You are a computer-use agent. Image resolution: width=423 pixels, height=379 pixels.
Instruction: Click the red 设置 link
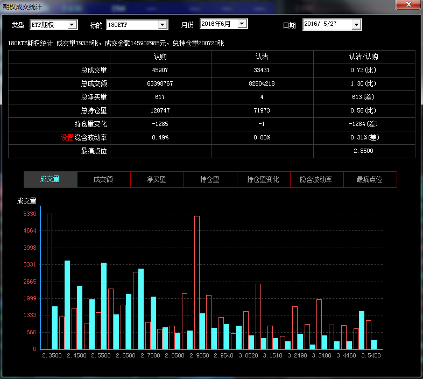67,138
